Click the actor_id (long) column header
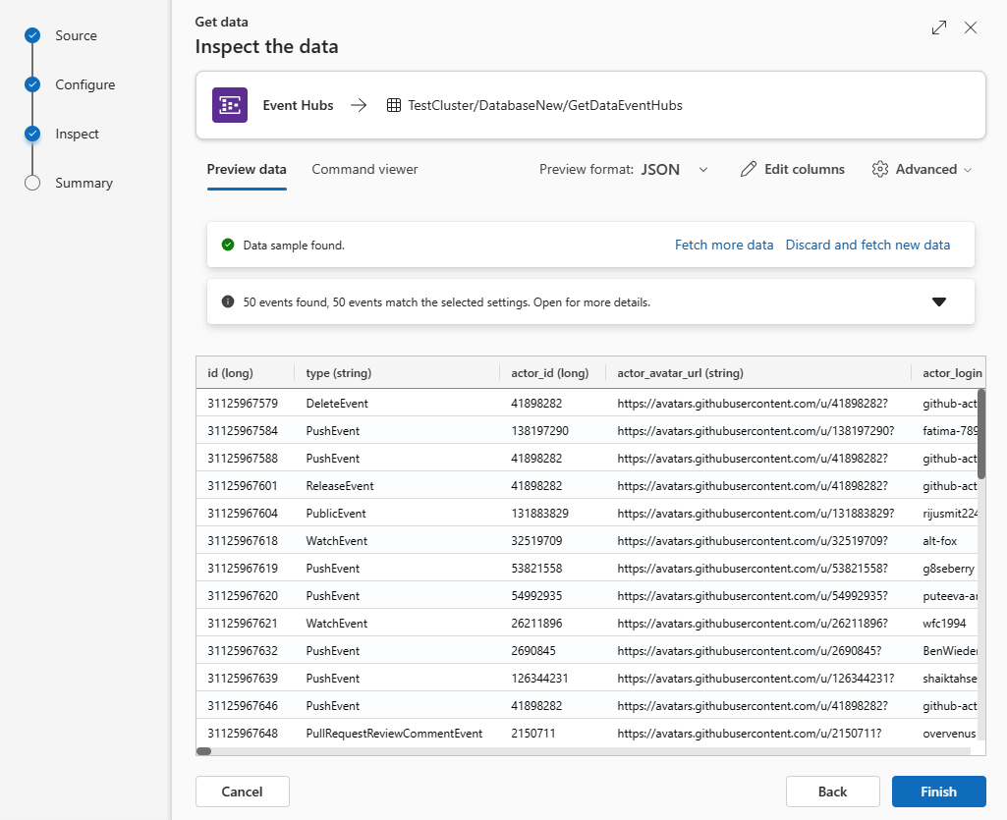 pyautogui.click(x=549, y=372)
